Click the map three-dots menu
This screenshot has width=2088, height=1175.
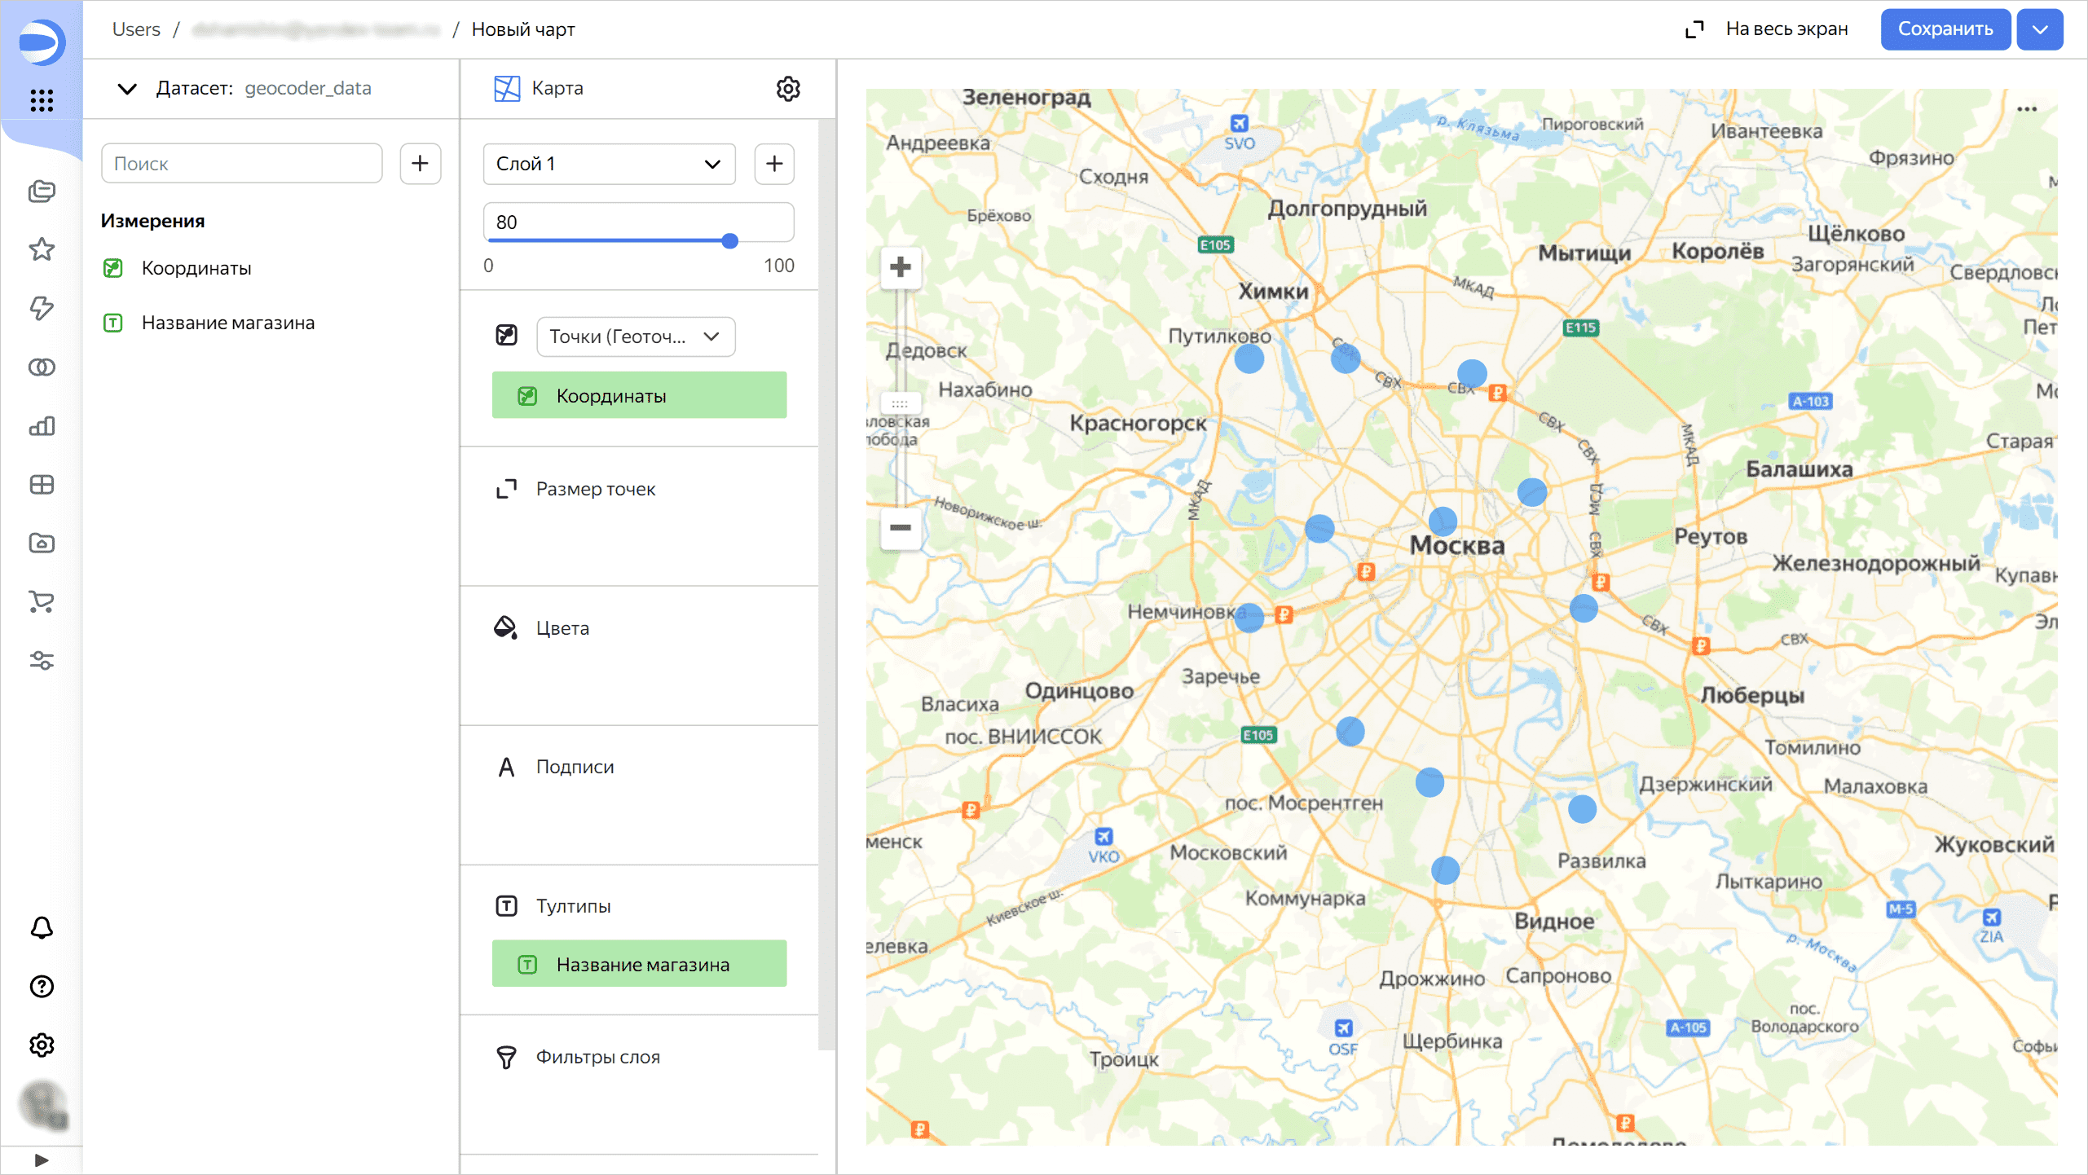(x=2027, y=109)
